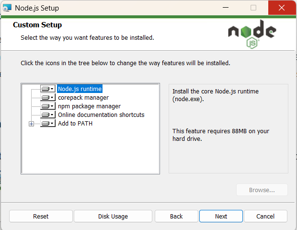297x230 pixels.
Task: Cancel the Node.js setup
Action: click(265, 216)
